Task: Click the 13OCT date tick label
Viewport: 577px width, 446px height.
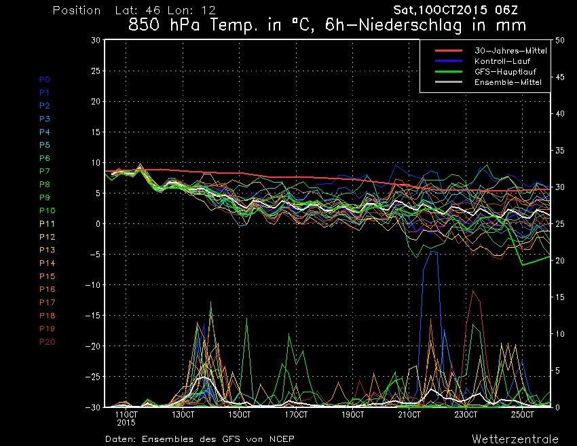Action: click(x=183, y=414)
